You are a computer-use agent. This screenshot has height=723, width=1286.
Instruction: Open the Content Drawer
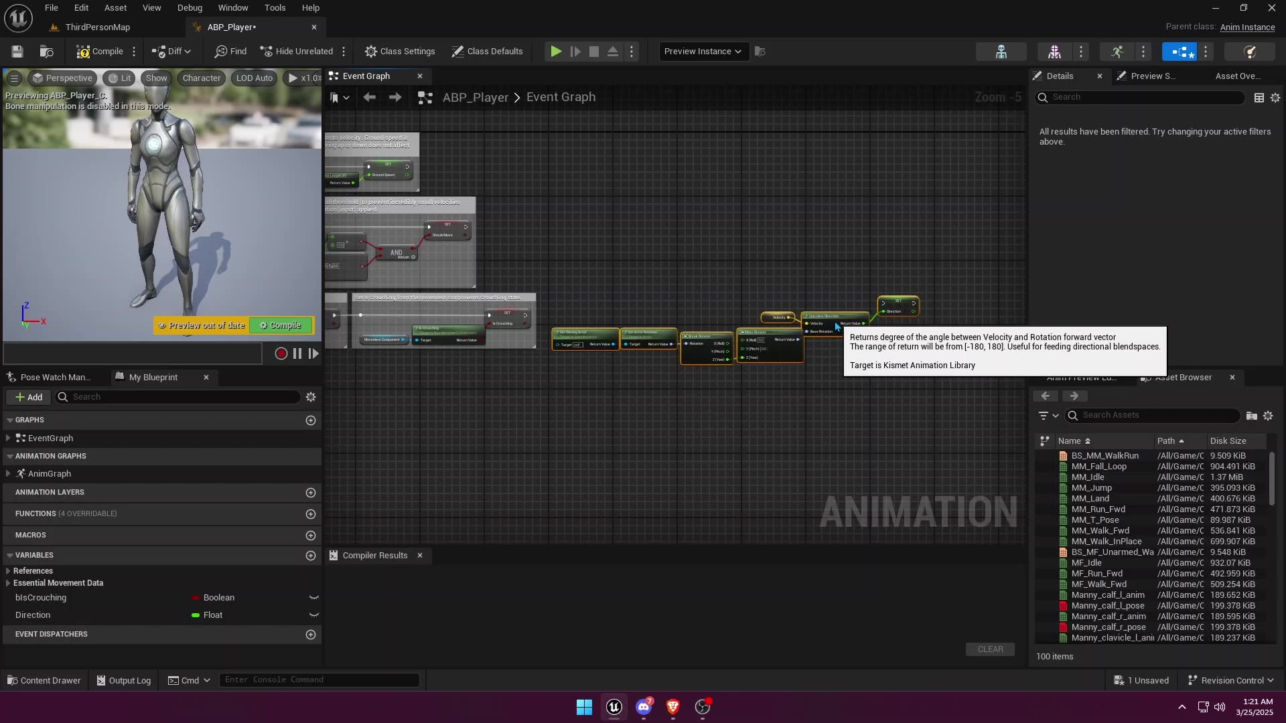point(43,680)
